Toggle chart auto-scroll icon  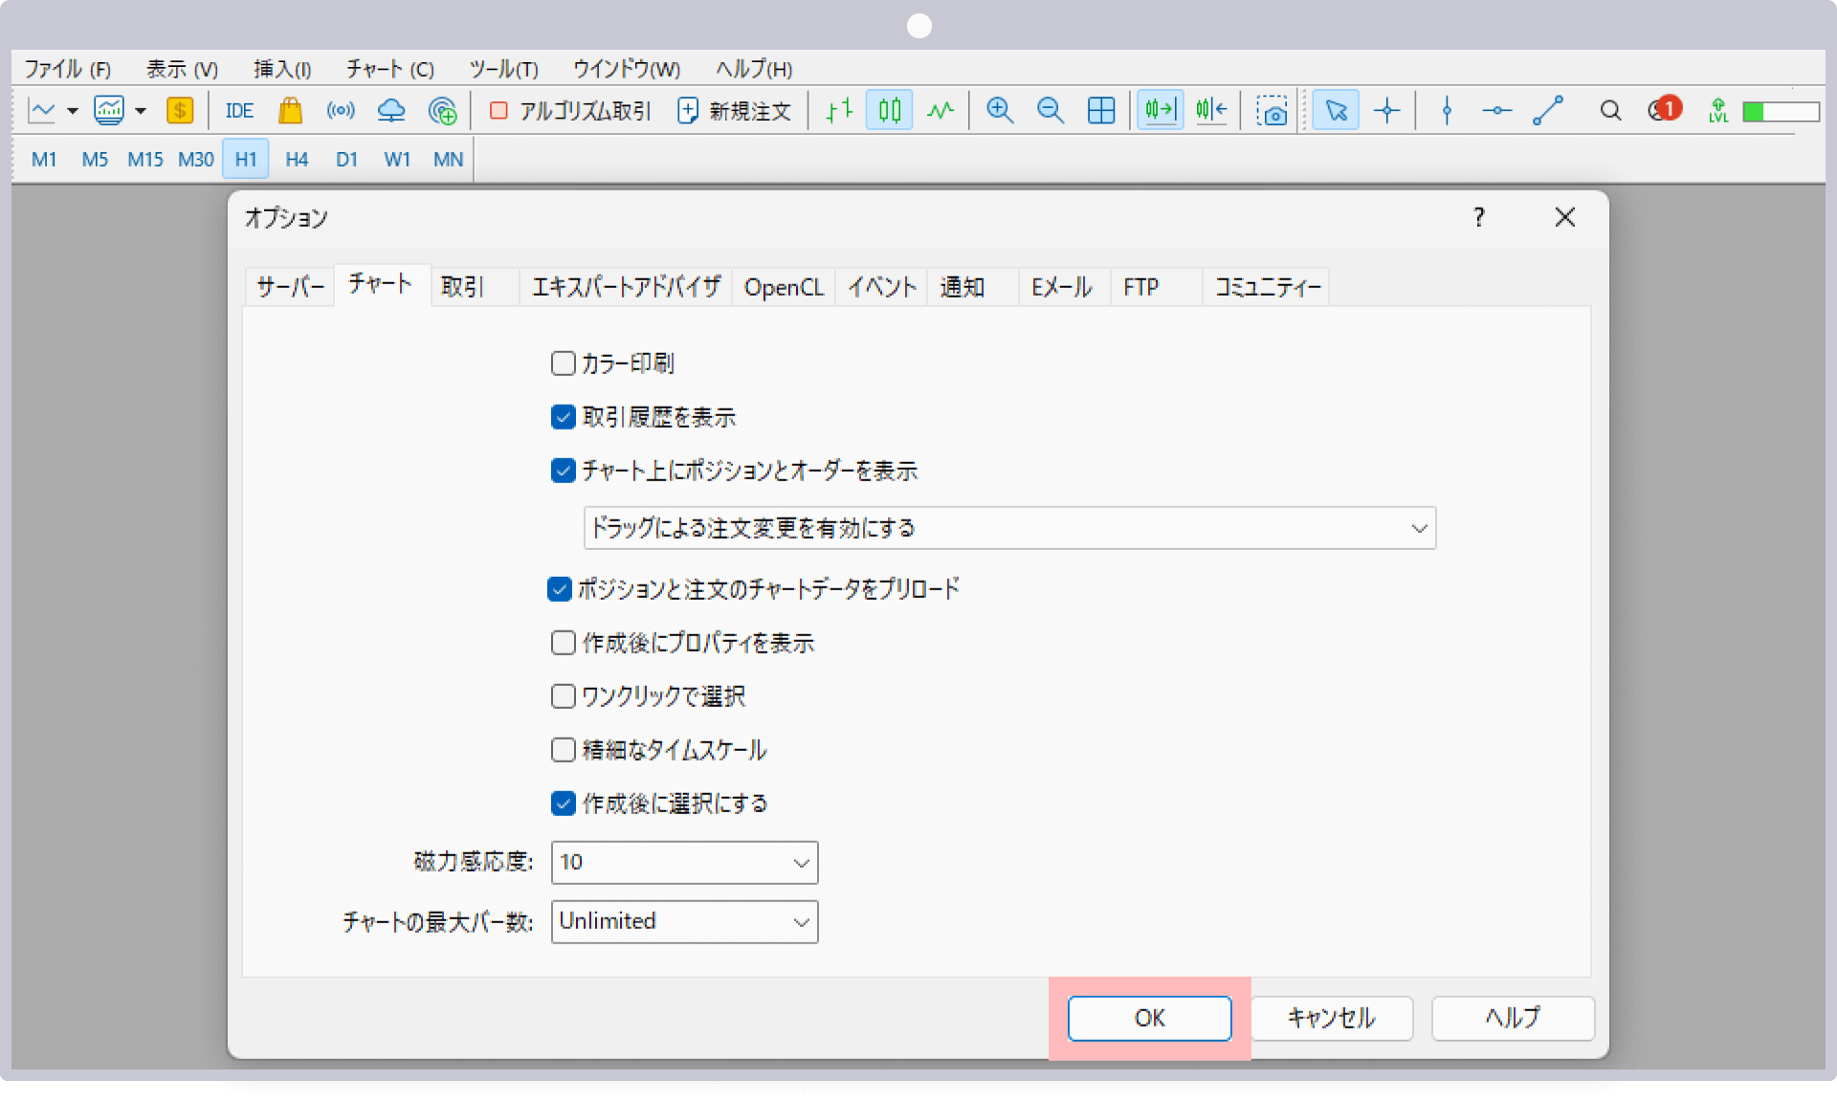(x=1160, y=111)
